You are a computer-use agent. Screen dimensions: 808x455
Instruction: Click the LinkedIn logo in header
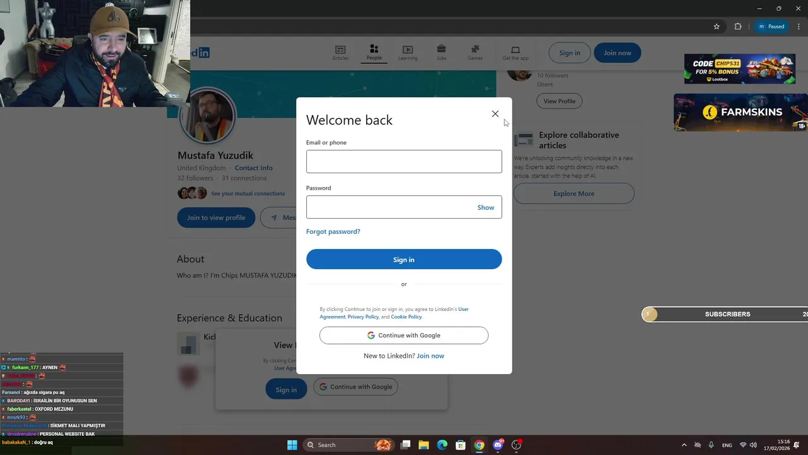[201, 52]
